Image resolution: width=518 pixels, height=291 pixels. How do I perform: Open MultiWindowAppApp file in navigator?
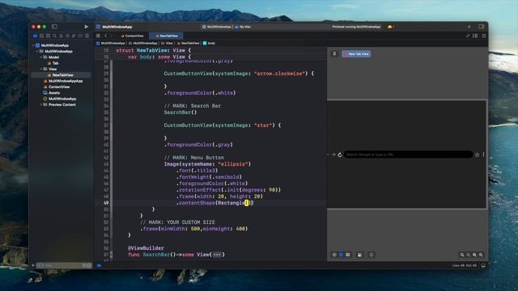pyautogui.click(x=63, y=81)
